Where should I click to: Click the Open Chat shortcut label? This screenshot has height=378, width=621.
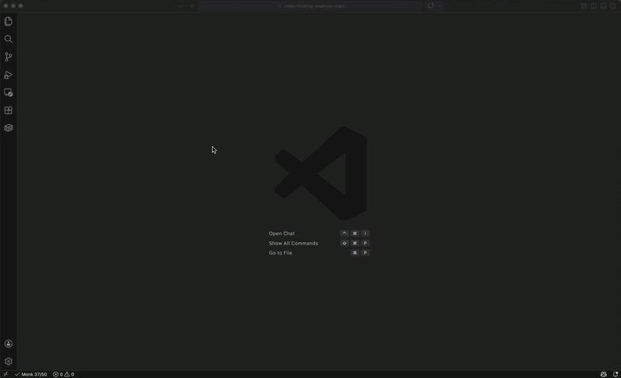(282, 234)
